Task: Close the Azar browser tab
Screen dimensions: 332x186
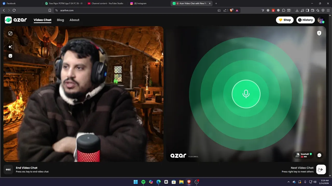Action: tap(210, 3)
